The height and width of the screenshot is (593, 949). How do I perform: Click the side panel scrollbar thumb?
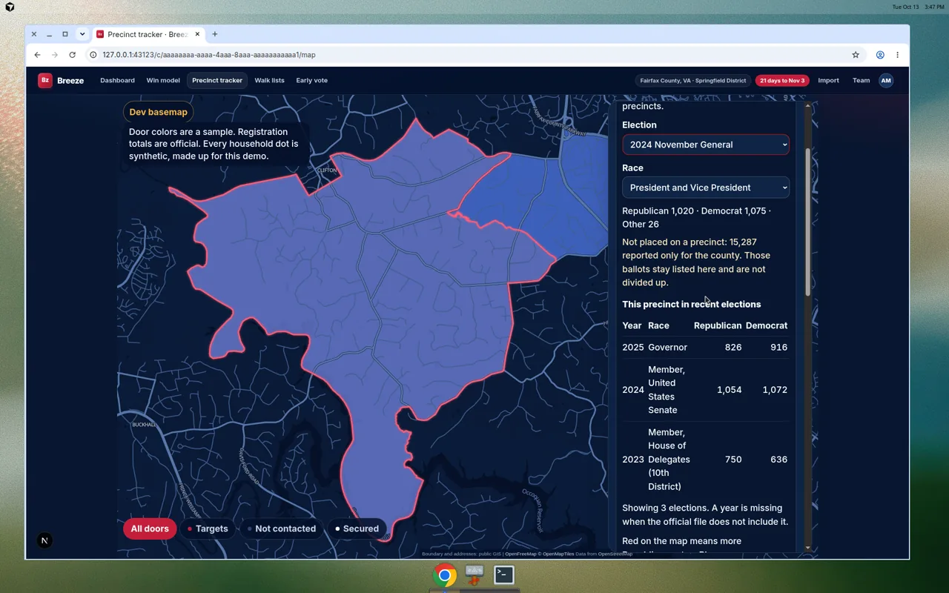807,222
